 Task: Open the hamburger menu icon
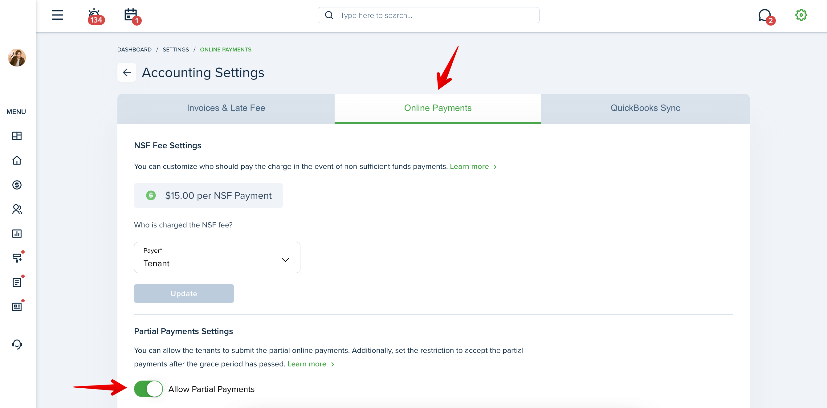click(x=57, y=15)
